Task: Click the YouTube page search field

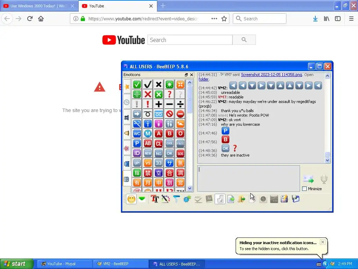Action: (190, 40)
